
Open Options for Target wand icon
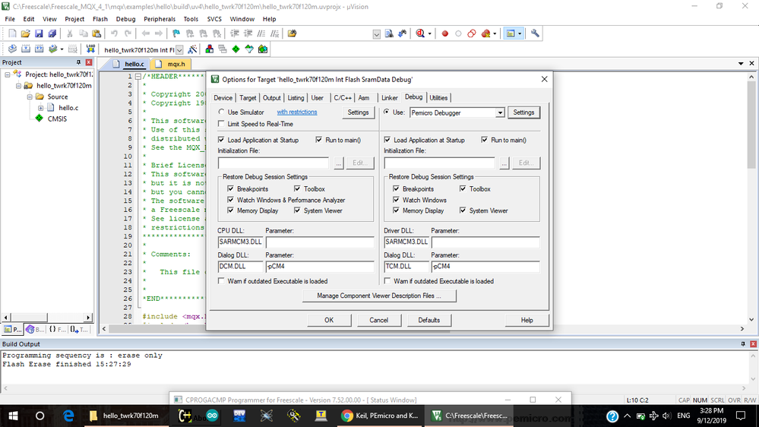click(x=192, y=49)
